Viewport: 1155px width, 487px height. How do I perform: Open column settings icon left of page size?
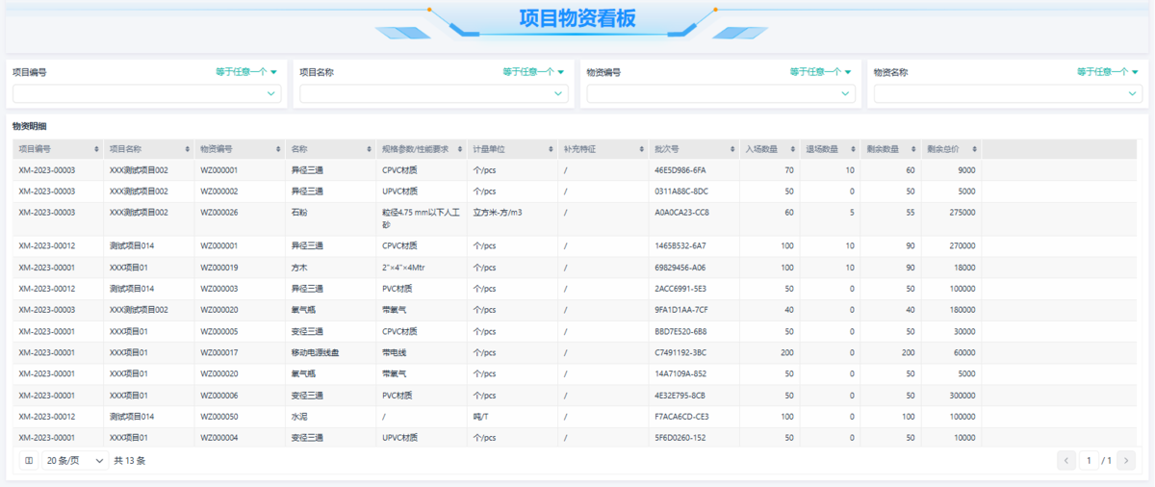pyautogui.click(x=29, y=461)
